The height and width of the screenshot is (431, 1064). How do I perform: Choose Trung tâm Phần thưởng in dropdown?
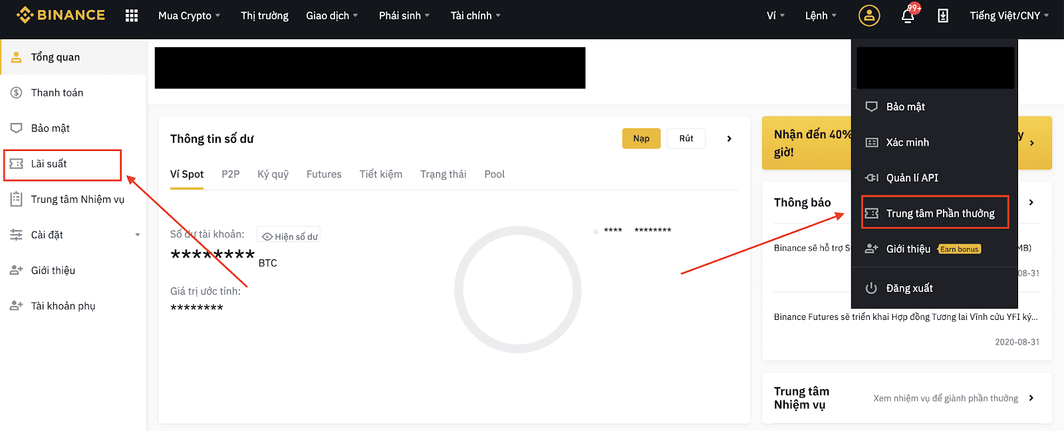pyautogui.click(x=940, y=214)
